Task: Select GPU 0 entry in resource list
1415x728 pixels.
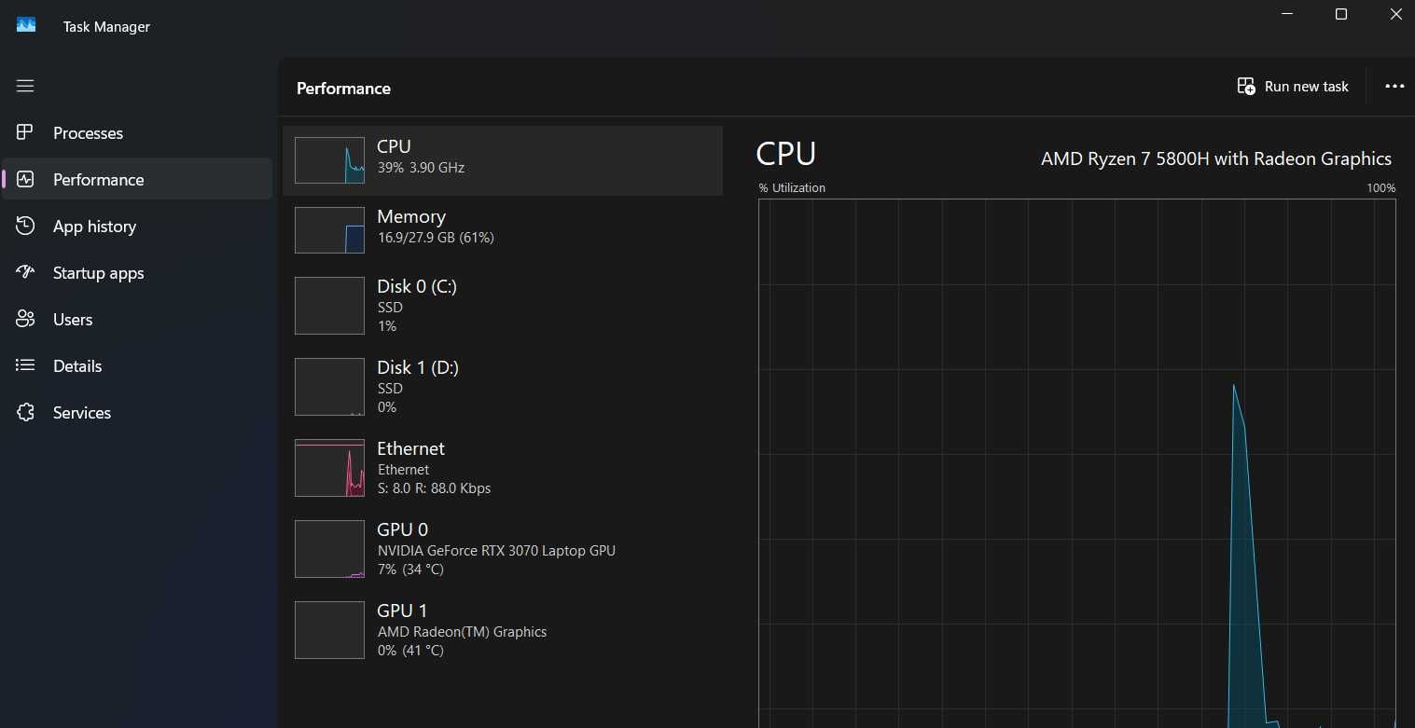Action: pyautogui.click(x=503, y=549)
